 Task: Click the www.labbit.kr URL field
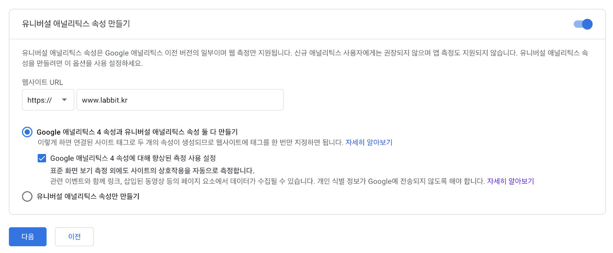[180, 100]
